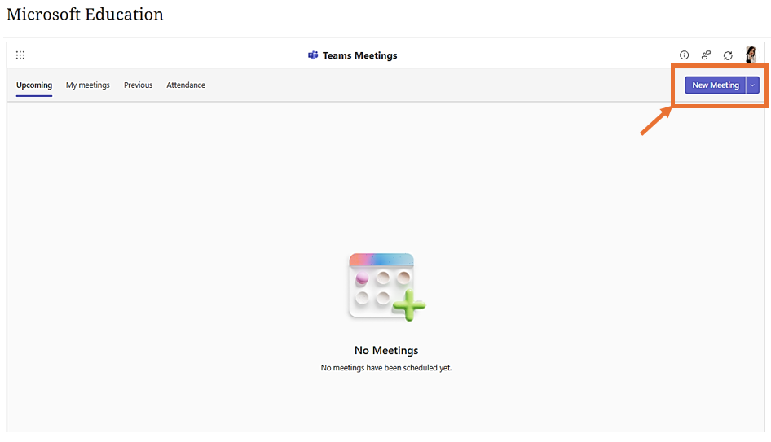Click the New Meeting button
The width and height of the screenshot is (771, 442).
pos(716,85)
